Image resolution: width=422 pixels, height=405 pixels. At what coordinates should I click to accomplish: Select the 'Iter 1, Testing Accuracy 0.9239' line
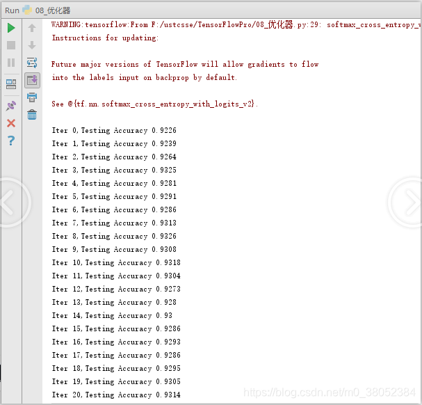[114, 143]
